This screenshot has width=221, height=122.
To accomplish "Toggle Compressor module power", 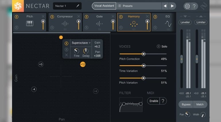I will (x=52, y=17).
